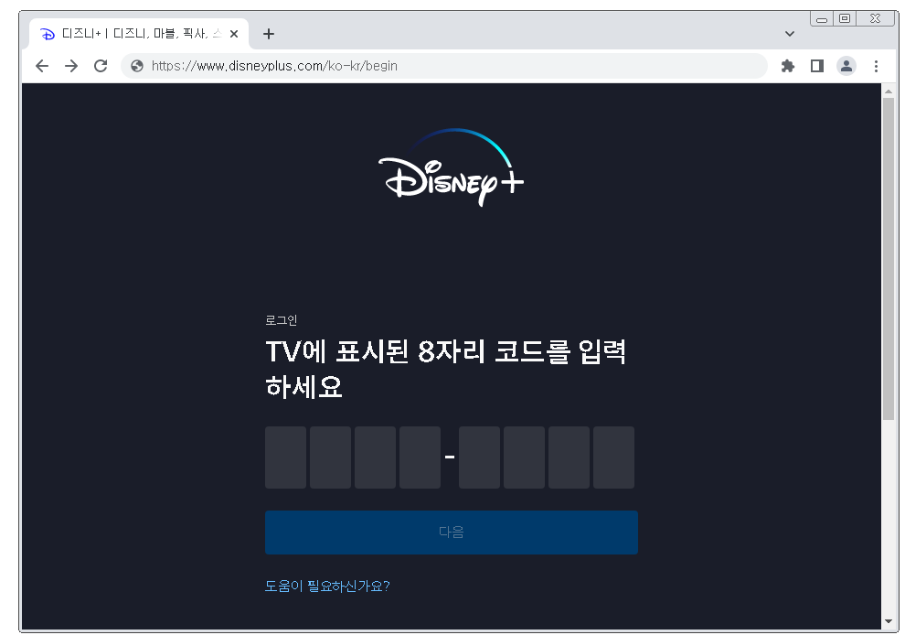Viewport: 905px width, 635px height.
Task: Close the browser window
Action: tap(876, 18)
